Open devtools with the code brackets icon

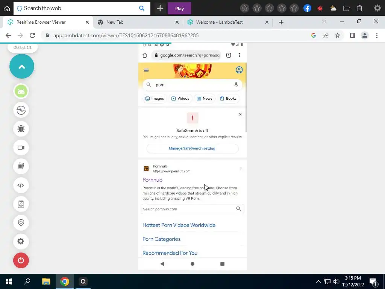[21, 185]
